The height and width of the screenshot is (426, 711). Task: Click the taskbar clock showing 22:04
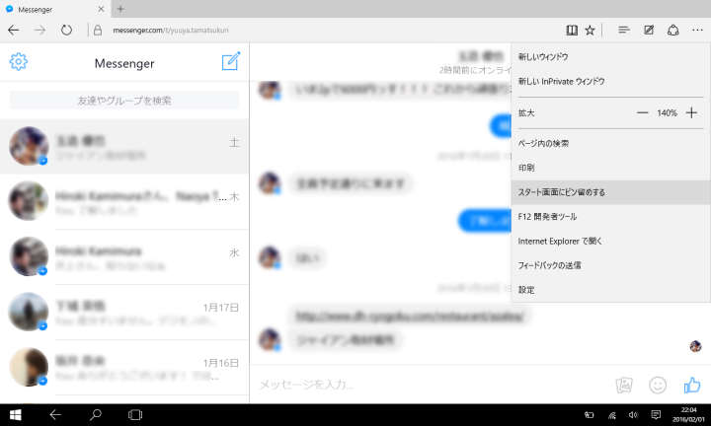(689, 415)
